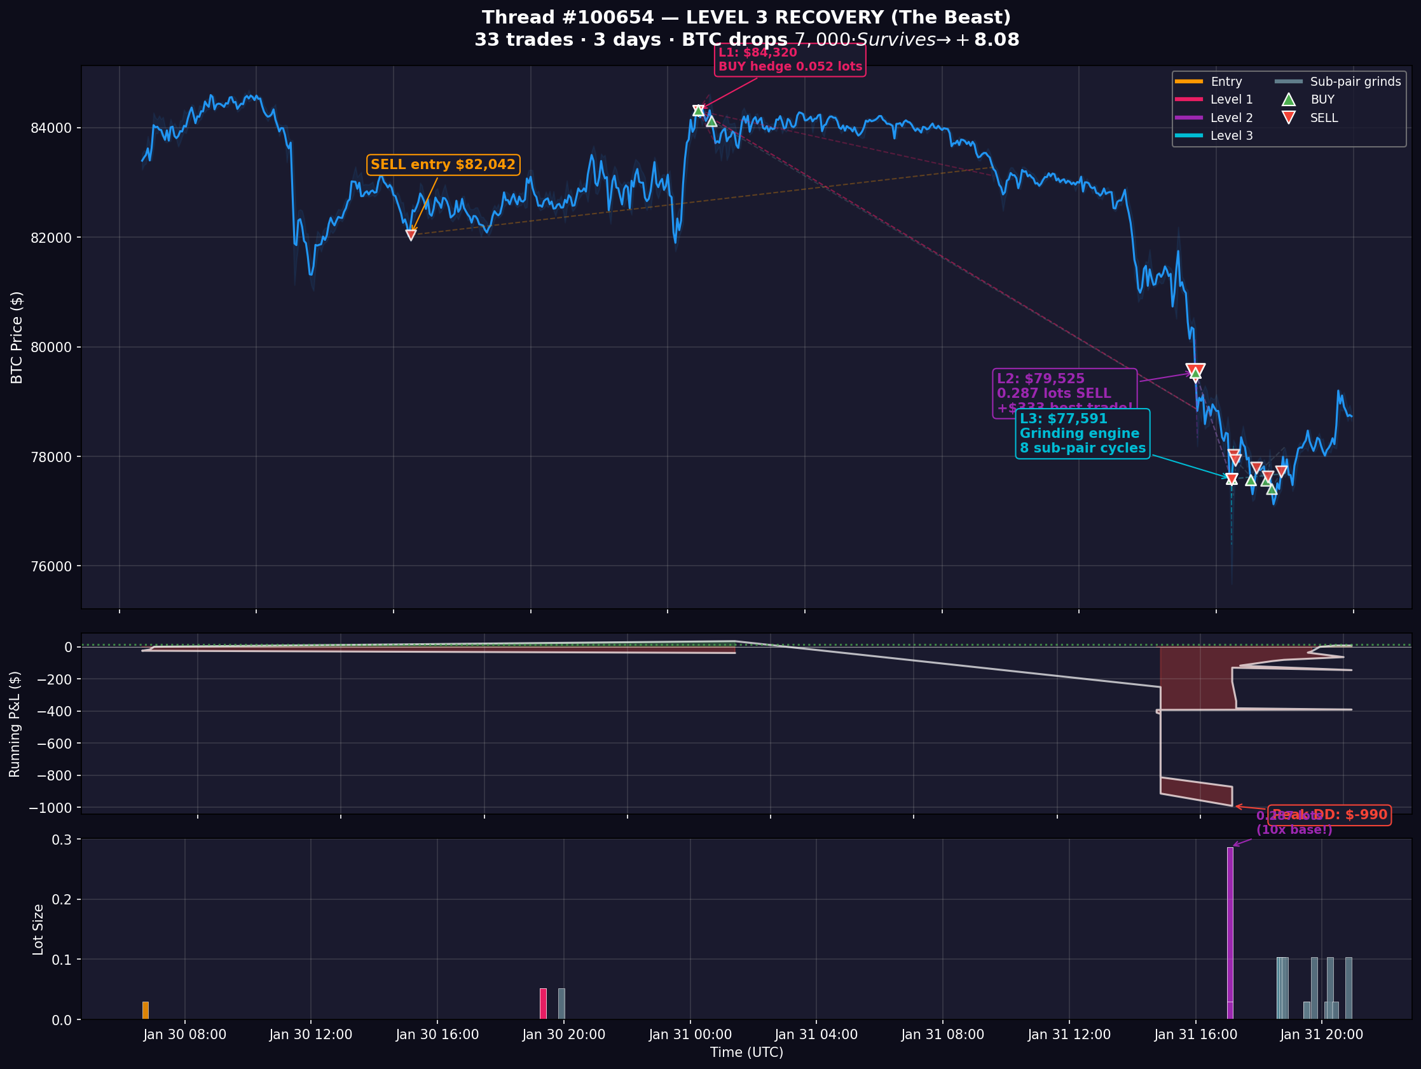Click the orange Entry line in legend
This screenshot has width=1421, height=1069.
click(1188, 81)
